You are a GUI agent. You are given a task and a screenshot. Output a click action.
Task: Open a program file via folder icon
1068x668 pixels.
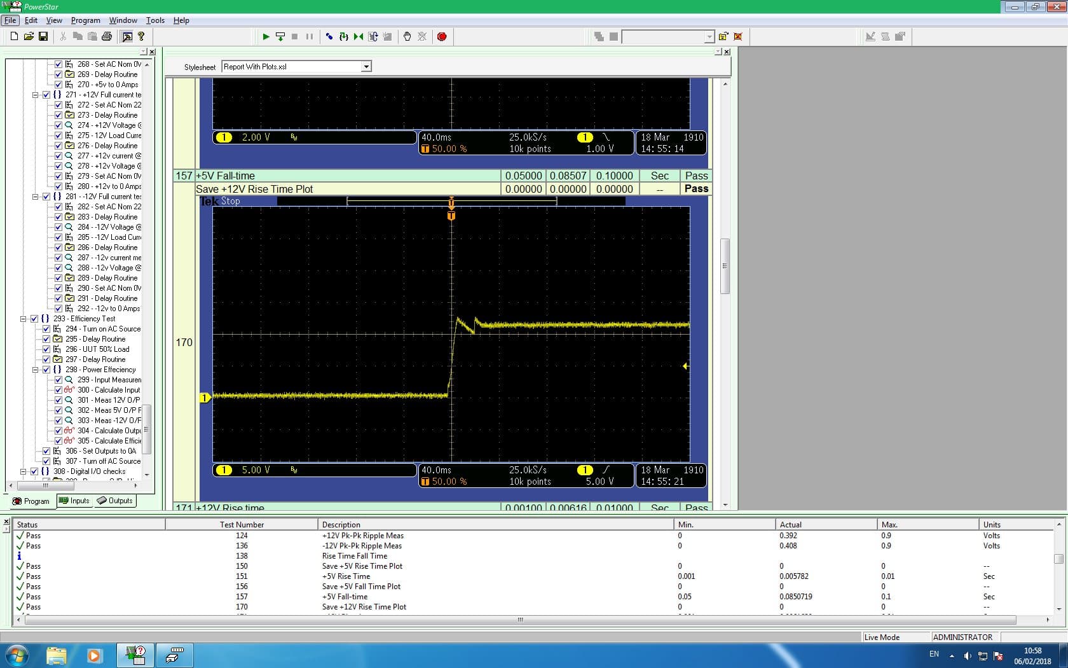(29, 36)
